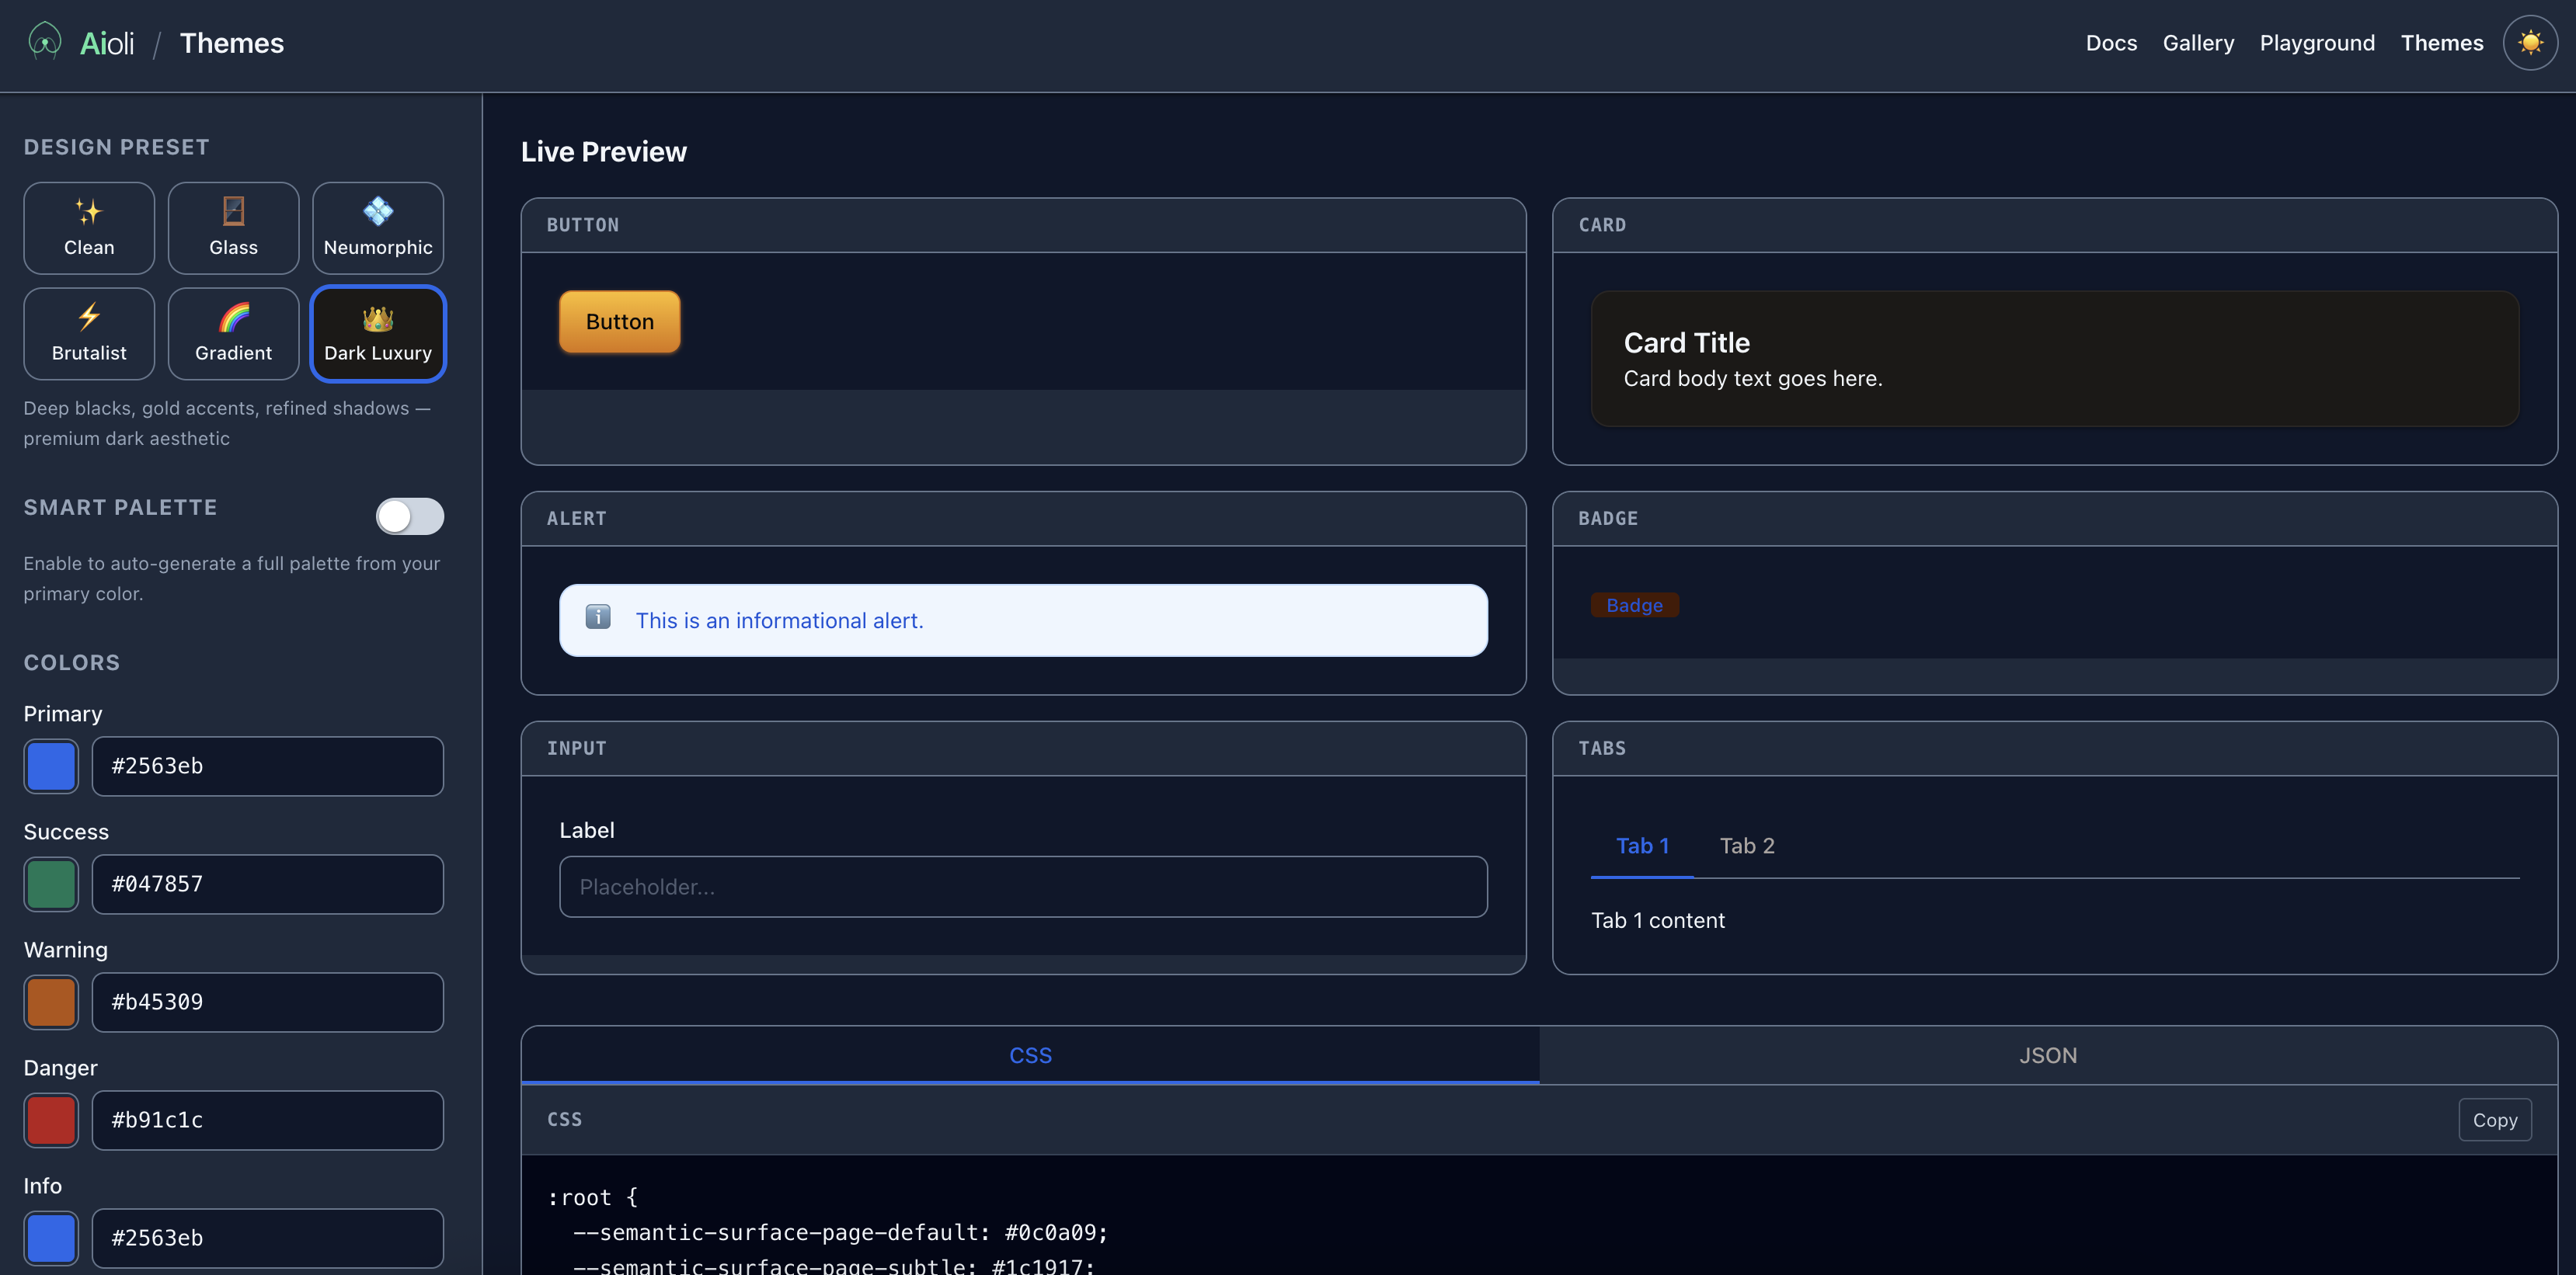Select the Brutalist design preset
The height and width of the screenshot is (1275, 2576).
(88, 334)
